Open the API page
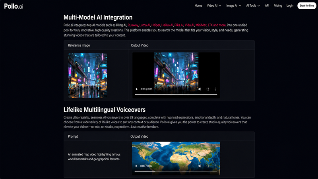Image resolution: width=318 pixels, height=179 pixels. pyautogui.click(x=267, y=6)
